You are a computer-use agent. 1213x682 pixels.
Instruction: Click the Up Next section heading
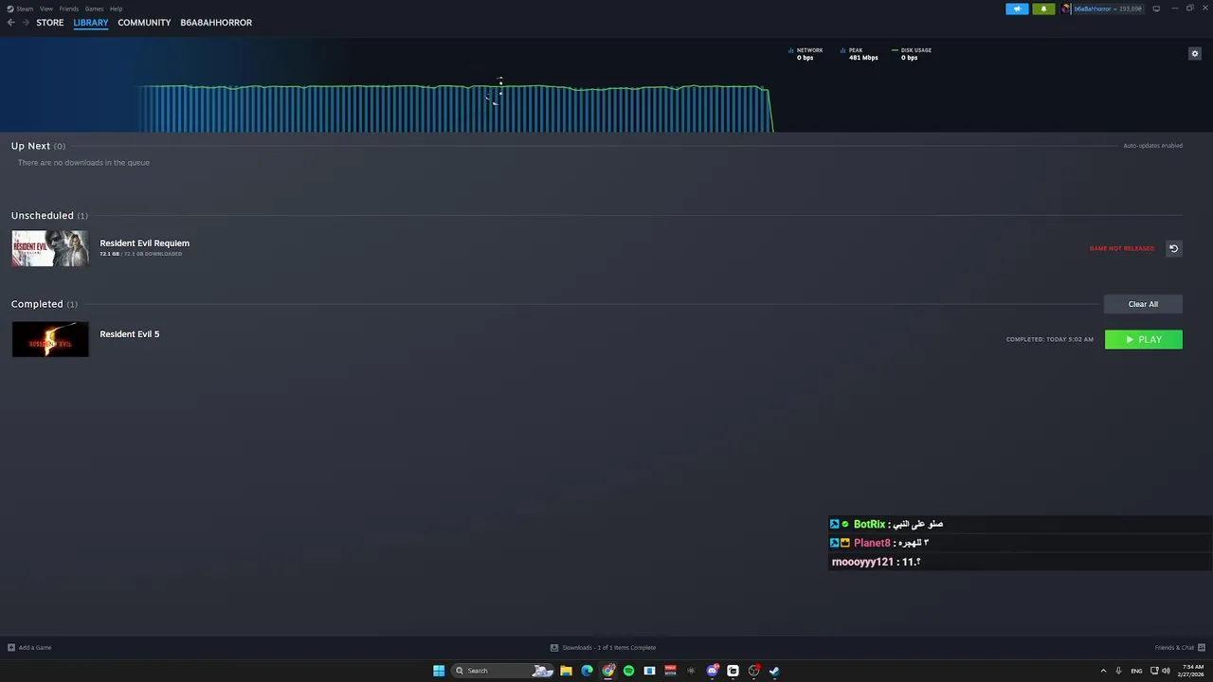pos(38,146)
